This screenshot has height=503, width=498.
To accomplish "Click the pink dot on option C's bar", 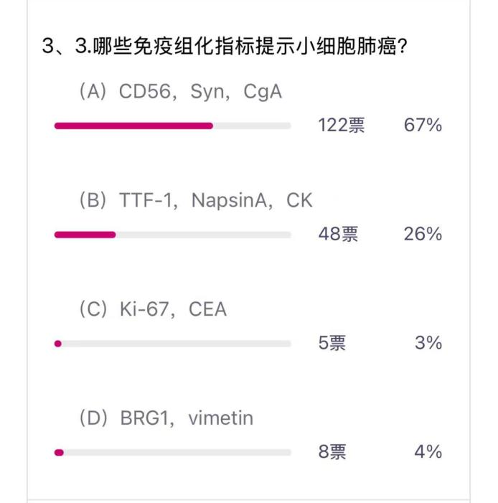I will pyautogui.click(x=58, y=344).
